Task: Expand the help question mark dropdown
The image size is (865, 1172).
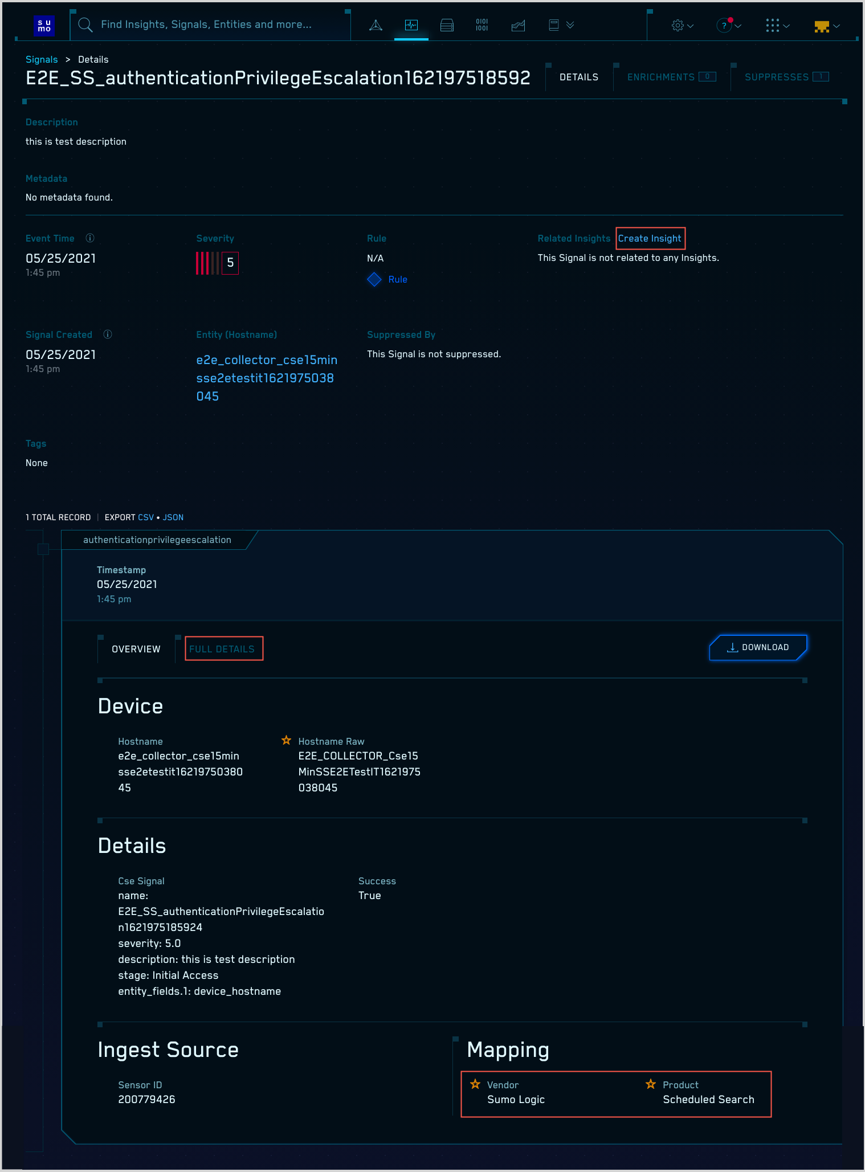Action: tap(728, 26)
